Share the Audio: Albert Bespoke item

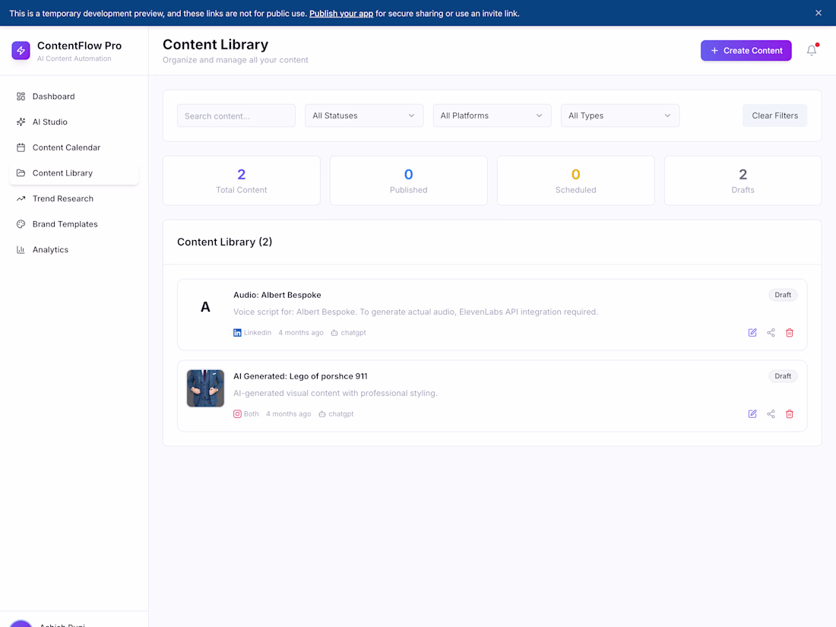coord(771,333)
